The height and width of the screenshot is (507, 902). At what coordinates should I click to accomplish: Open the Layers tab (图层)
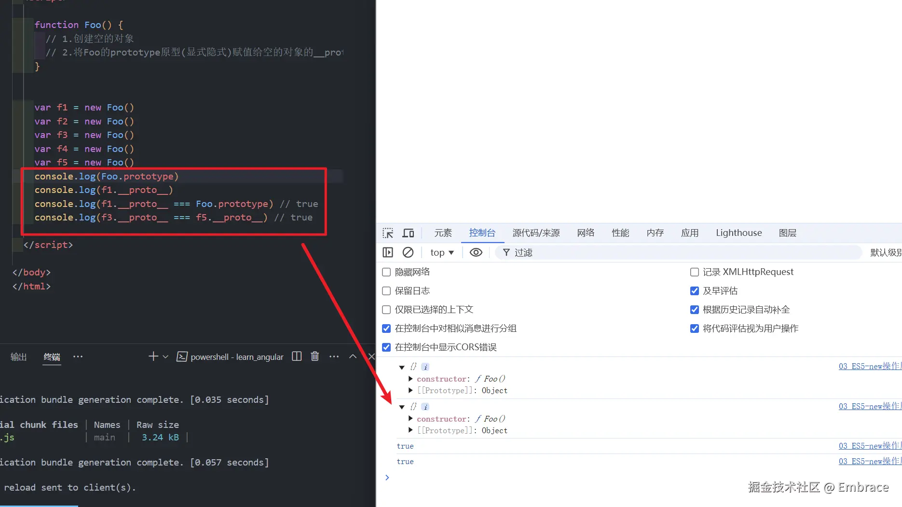(788, 233)
